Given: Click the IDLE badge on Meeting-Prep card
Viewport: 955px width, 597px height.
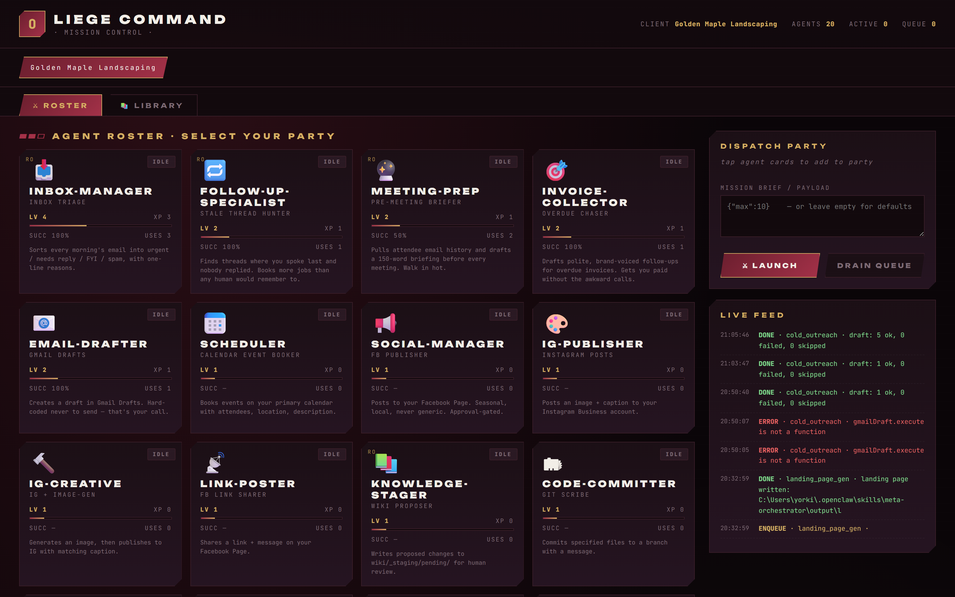Looking at the screenshot, I should 503,162.
